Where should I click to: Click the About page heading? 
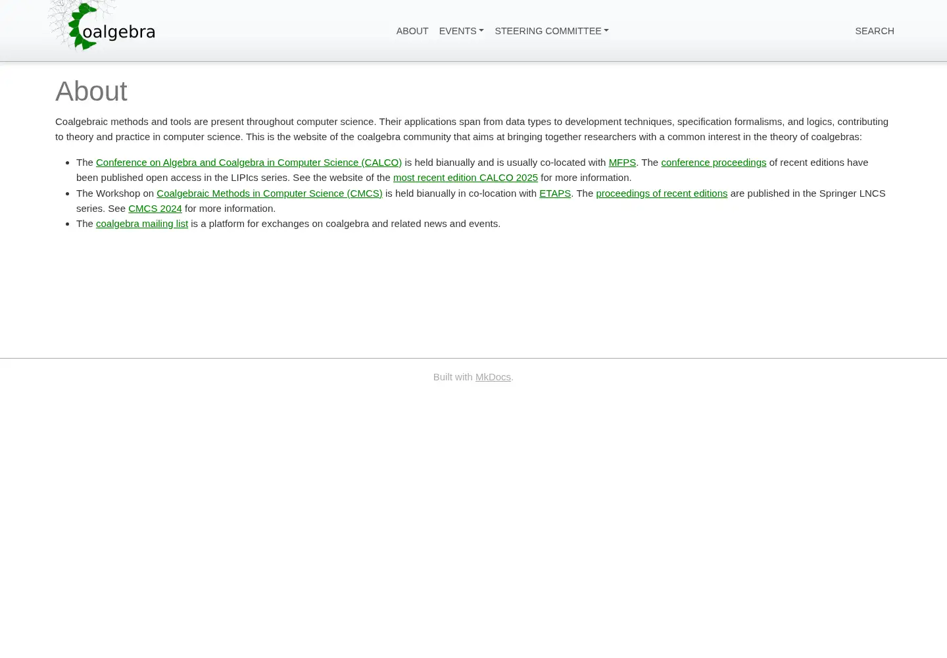(91, 91)
